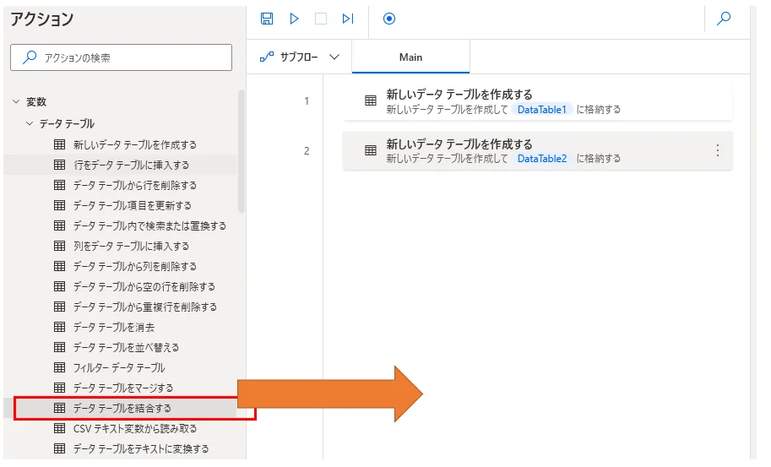Click the Save flow icon

click(x=267, y=19)
